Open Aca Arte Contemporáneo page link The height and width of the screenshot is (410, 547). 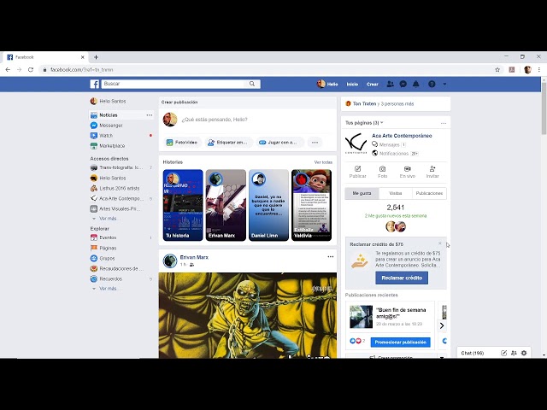402,136
